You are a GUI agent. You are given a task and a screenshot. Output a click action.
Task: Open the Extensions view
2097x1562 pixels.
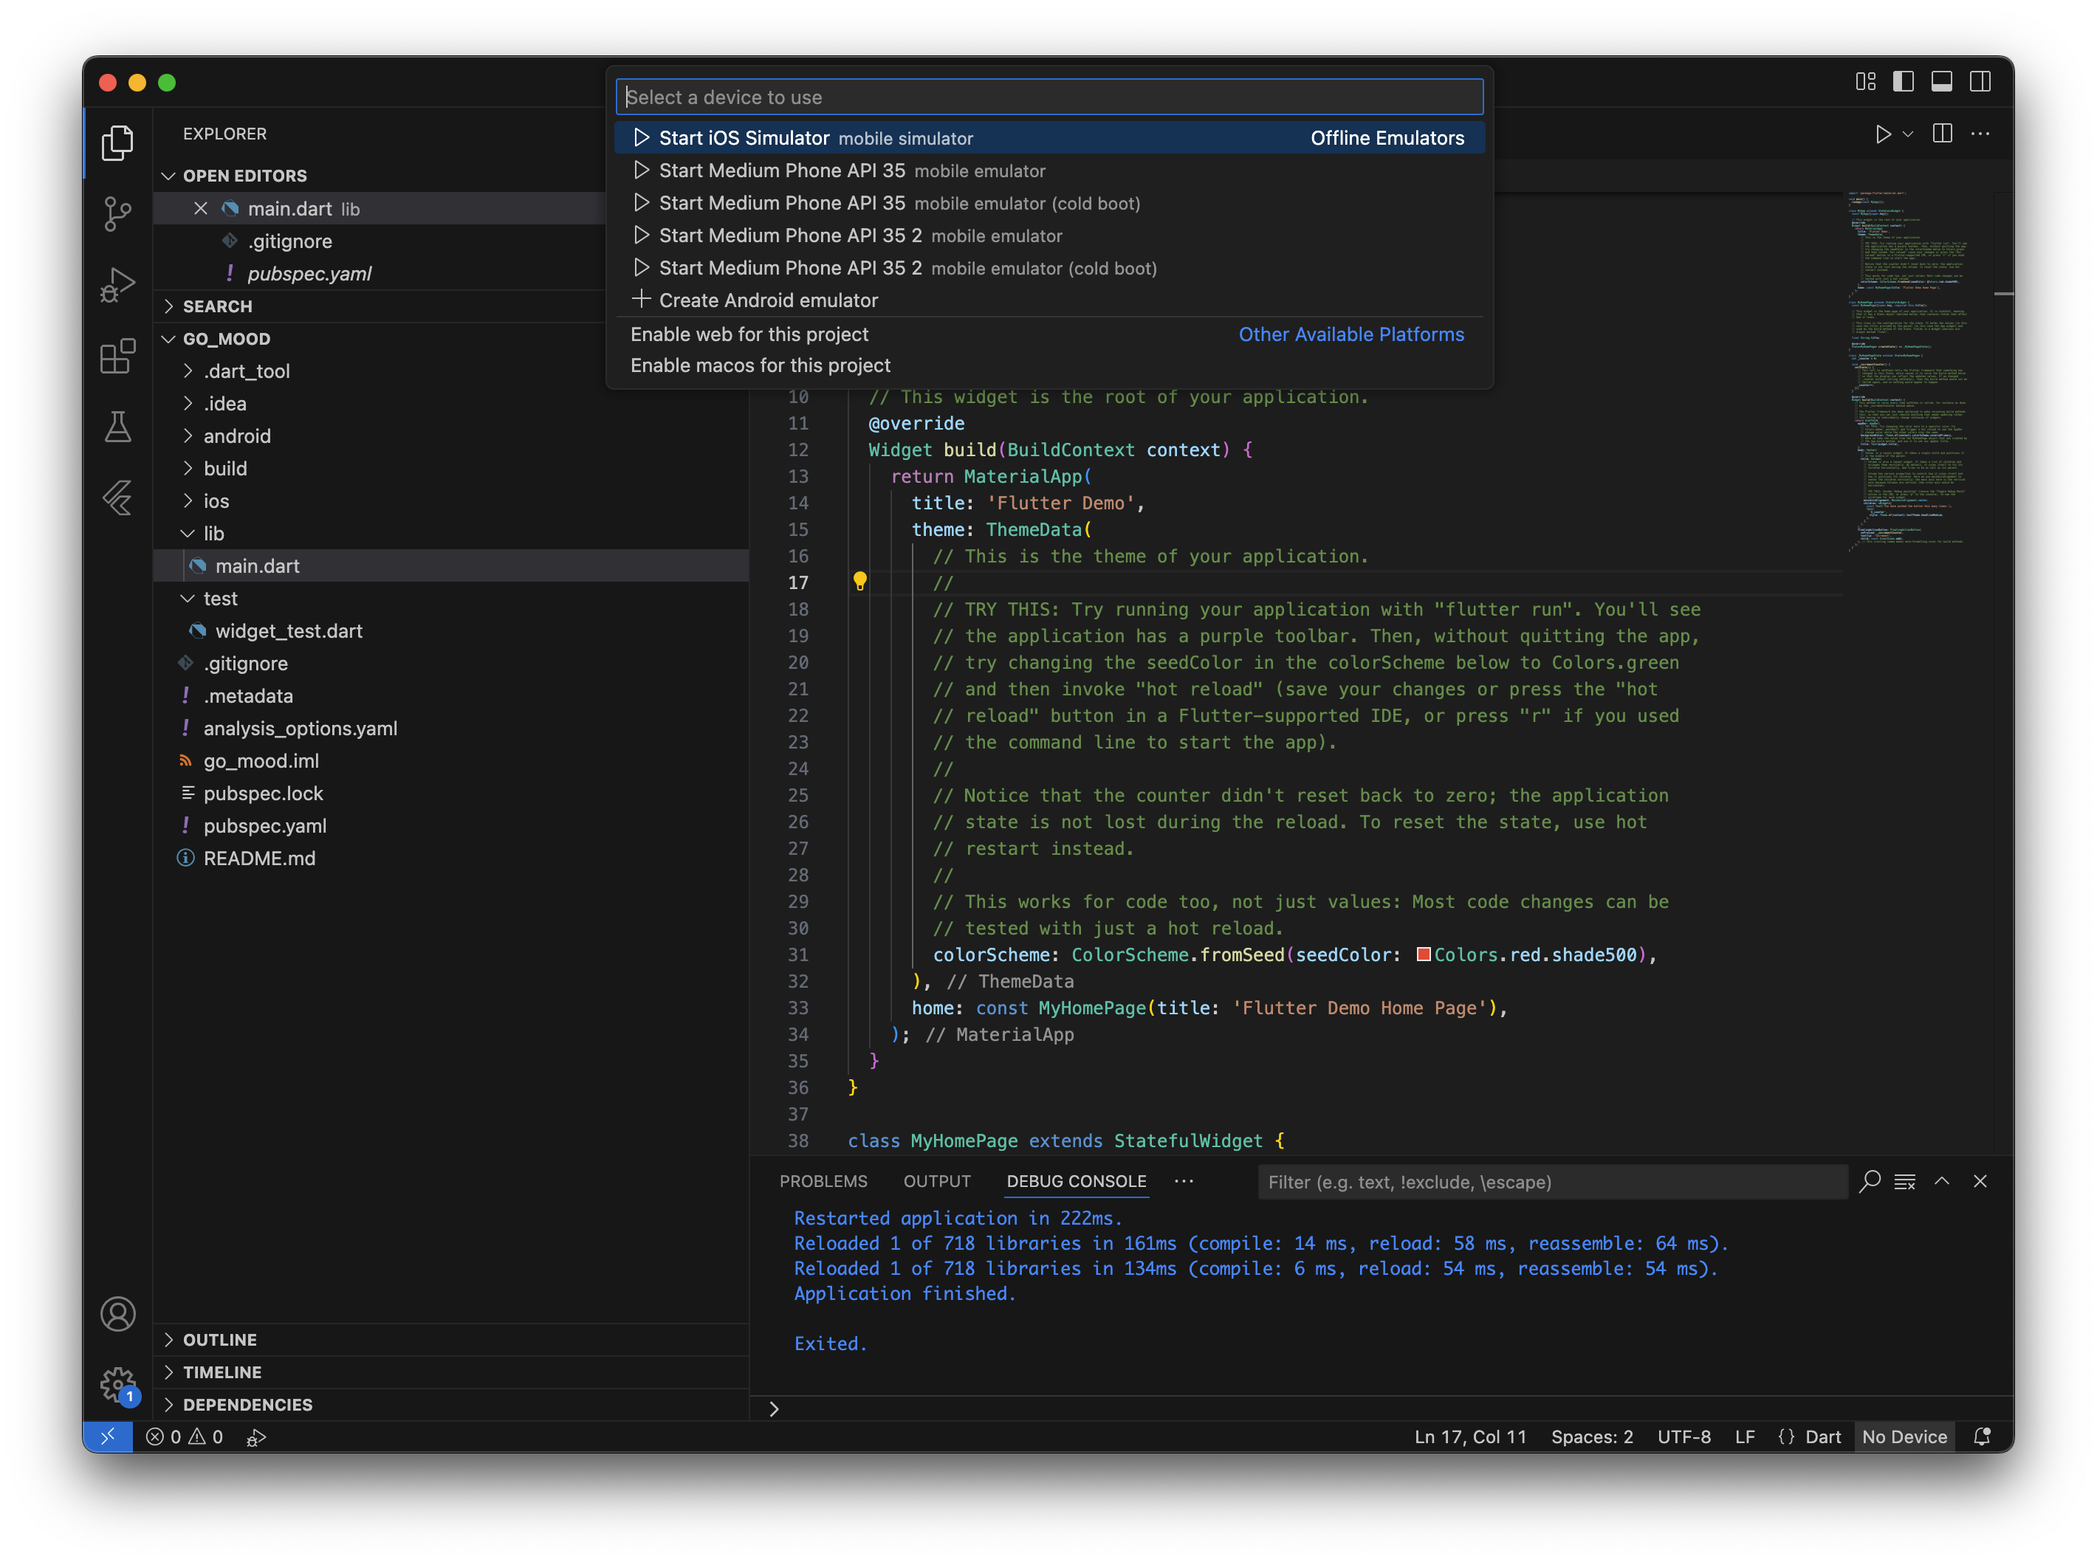[x=117, y=357]
